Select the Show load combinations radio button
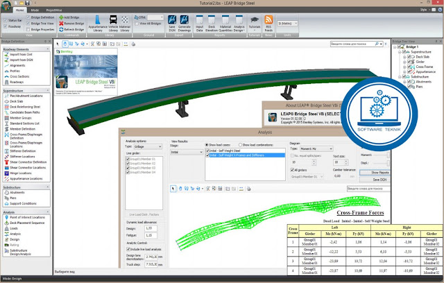 (x=240, y=145)
